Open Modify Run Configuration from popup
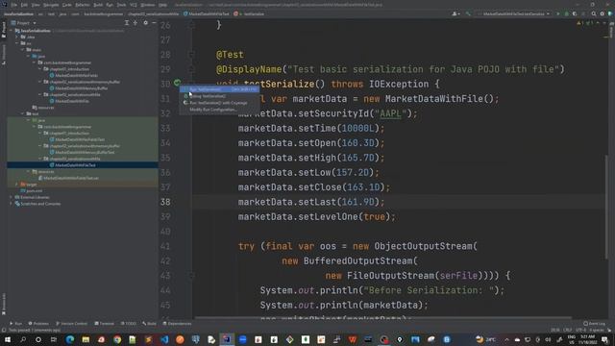The image size is (615, 346). [x=219, y=110]
